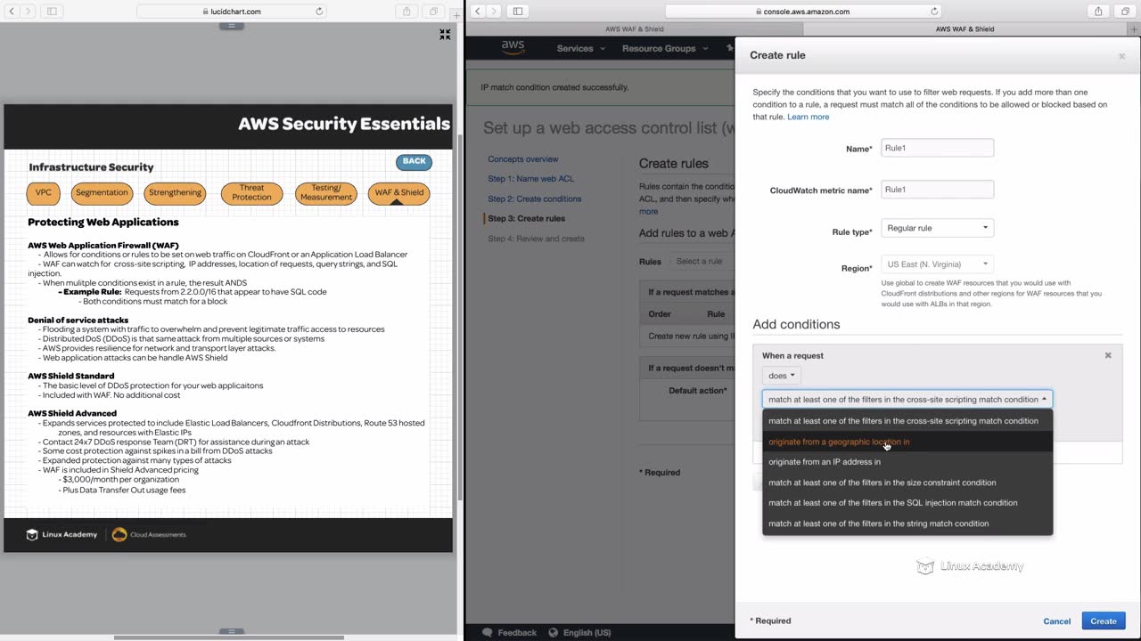
Task: Open the Learn more link
Action: (x=808, y=117)
